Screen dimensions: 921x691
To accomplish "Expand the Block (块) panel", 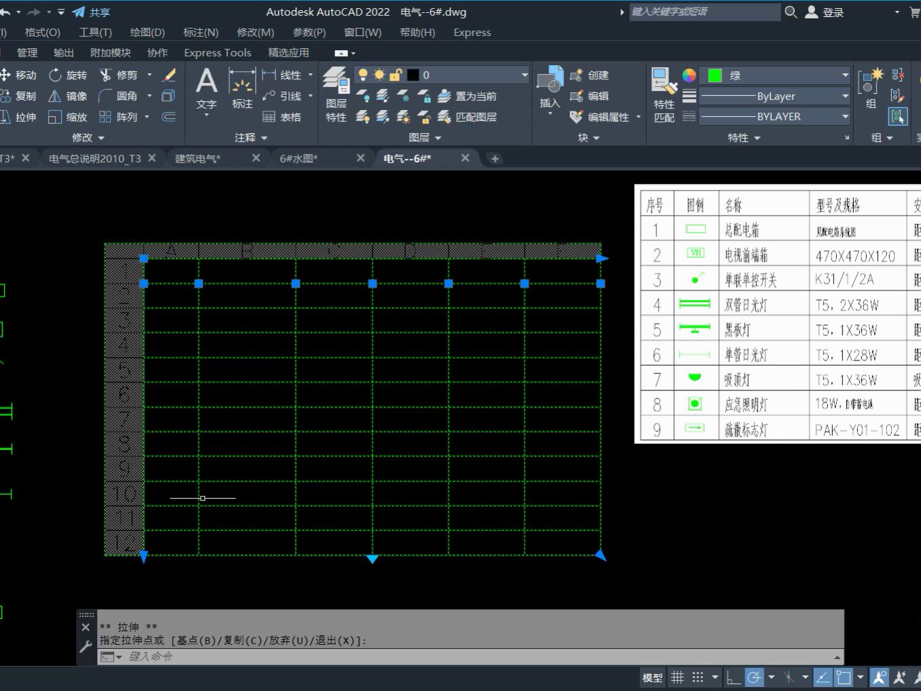I will pos(588,137).
